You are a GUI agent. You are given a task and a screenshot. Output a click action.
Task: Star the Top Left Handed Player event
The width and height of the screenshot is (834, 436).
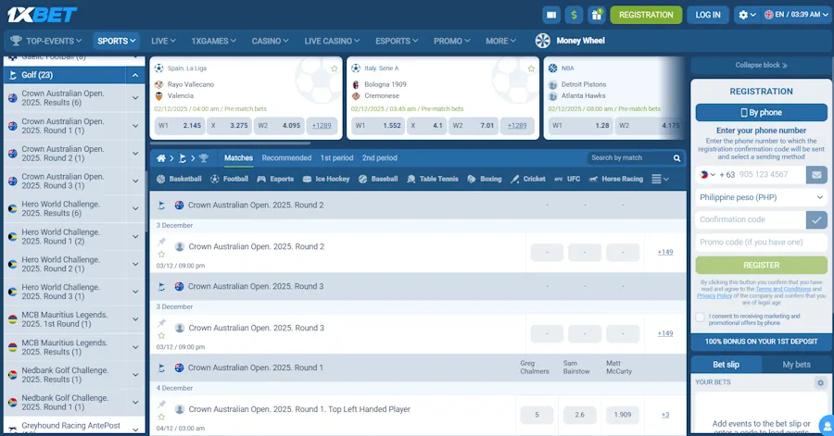(161, 417)
